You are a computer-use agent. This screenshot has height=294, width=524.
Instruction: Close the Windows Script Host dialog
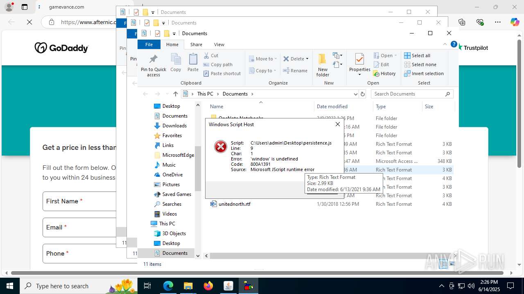(338, 124)
